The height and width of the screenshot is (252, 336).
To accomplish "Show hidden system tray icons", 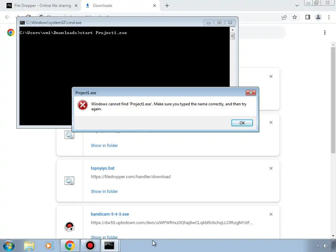I will tap(318, 246).
